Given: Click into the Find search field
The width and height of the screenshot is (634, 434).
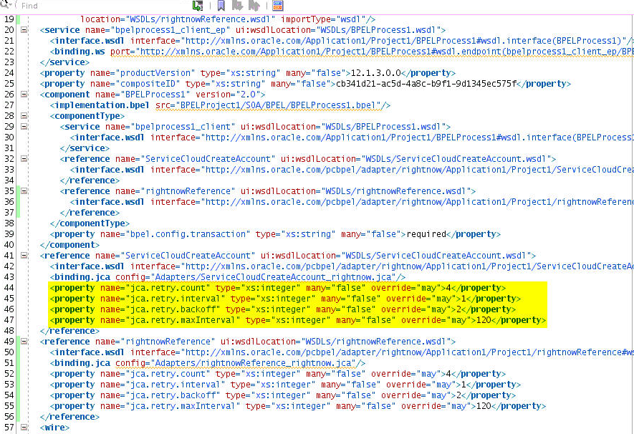Looking at the screenshot, I should [x=101, y=6].
